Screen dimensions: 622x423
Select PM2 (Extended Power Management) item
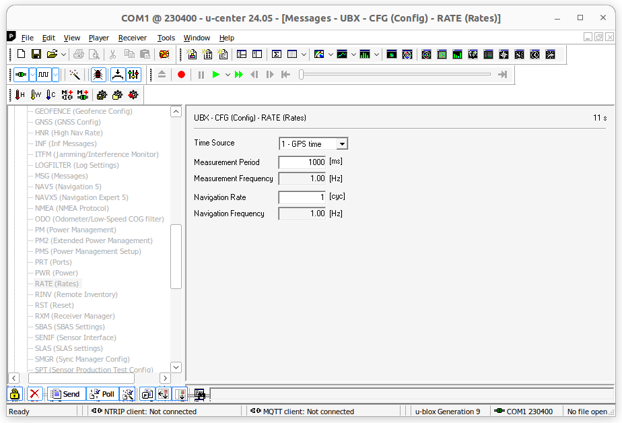coord(94,240)
